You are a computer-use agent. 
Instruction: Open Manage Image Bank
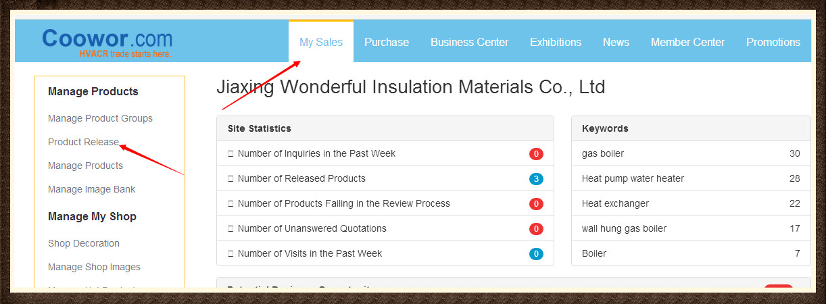pyautogui.click(x=91, y=189)
